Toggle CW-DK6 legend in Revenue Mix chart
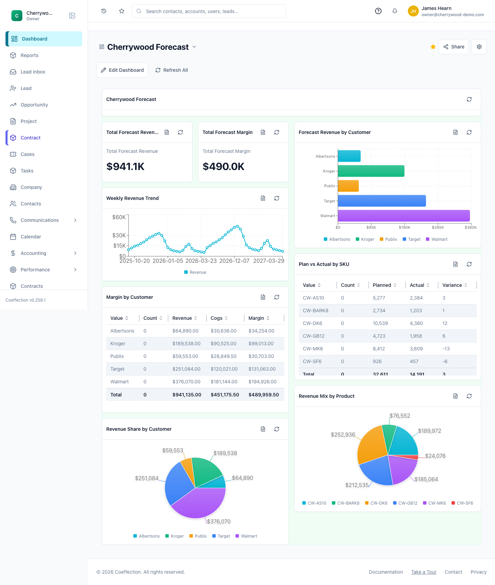495x585 pixels. coord(376,503)
